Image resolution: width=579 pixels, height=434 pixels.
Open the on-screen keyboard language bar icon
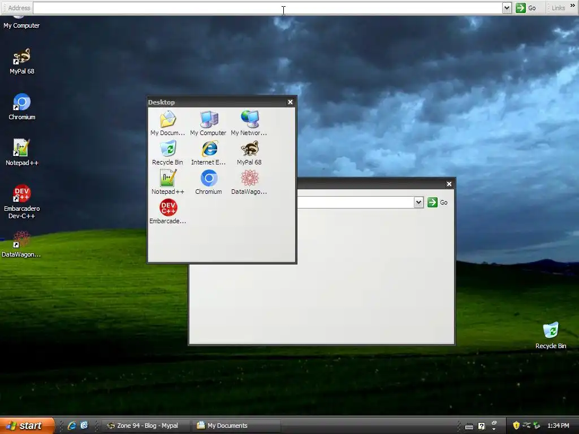pyautogui.click(x=469, y=427)
